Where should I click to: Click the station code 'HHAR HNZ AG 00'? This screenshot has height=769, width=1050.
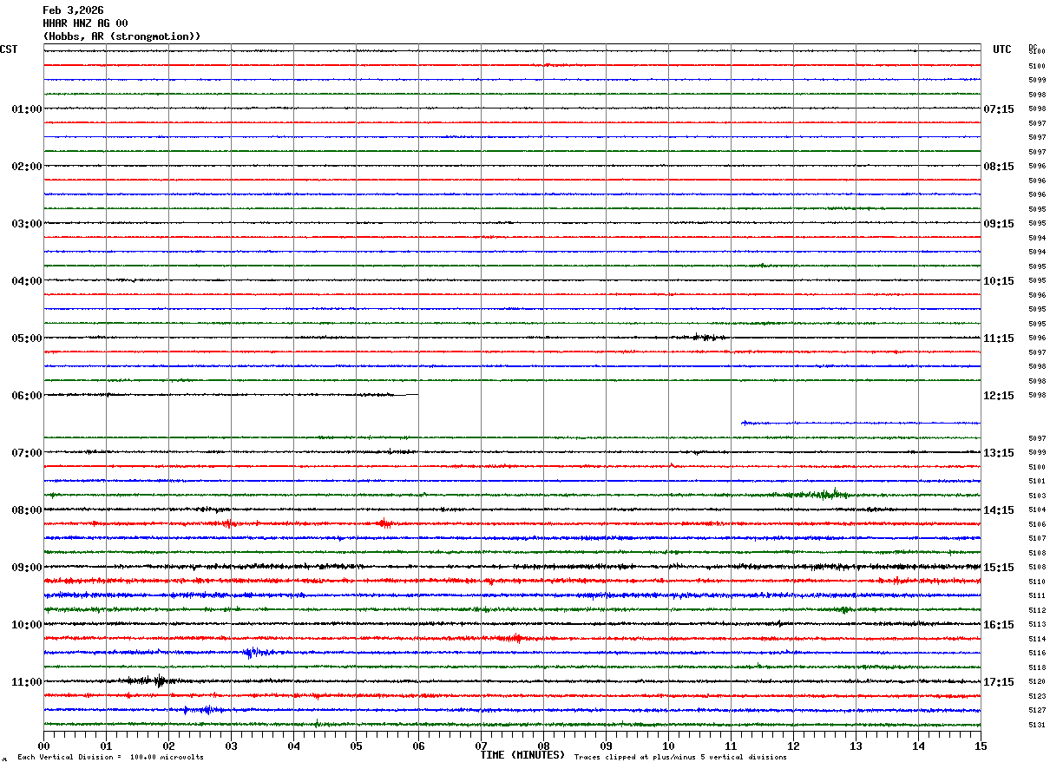pyautogui.click(x=85, y=23)
